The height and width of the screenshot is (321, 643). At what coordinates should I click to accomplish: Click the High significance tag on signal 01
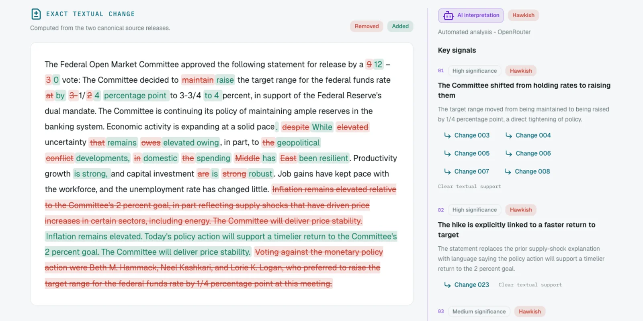(475, 71)
